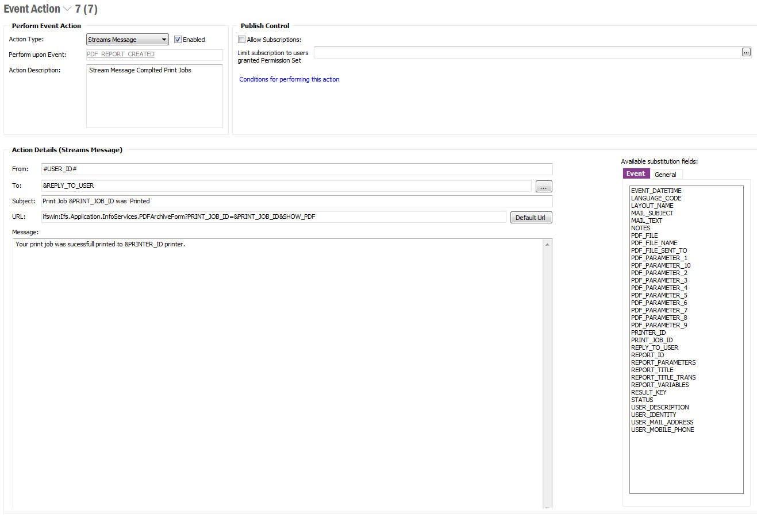The image size is (757, 518).
Task: Open recipient lookup button beside To field
Action: pos(543,187)
